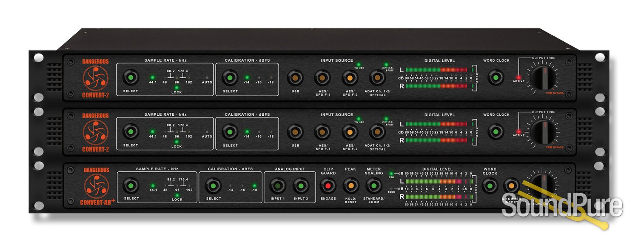This screenshot has height=245, width=638.
Task: Push the Sample Rate SELECT button on top Convert-2
Action: (x=131, y=78)
